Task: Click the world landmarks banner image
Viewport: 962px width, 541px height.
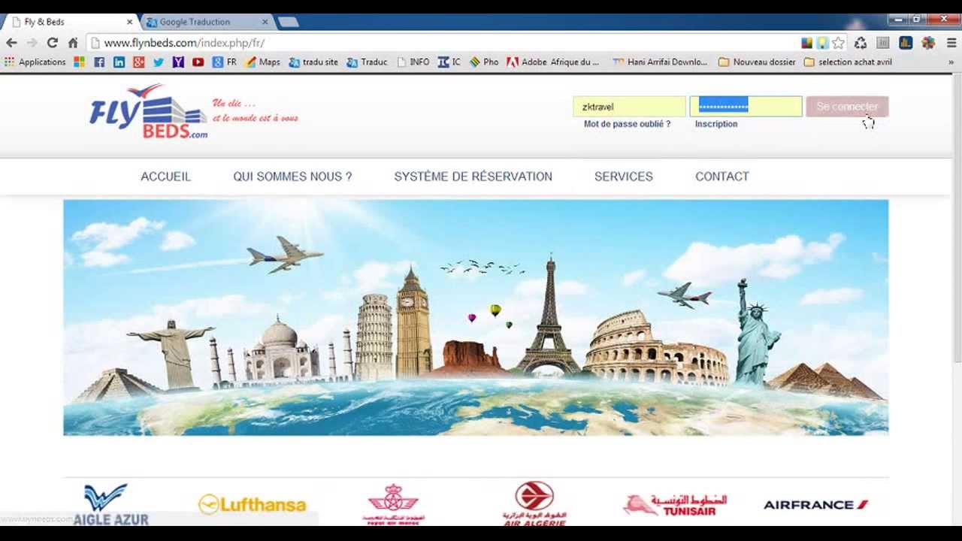Action: click(x=476, y=318)
